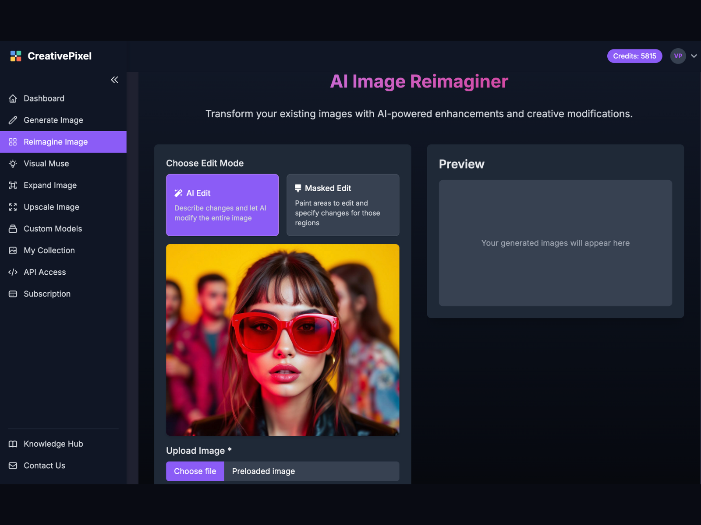Image resolution: width=701 pixels, height=525 pixels.
Task: Click the Expand Image frame icon
Action: (x=13, y=185)
